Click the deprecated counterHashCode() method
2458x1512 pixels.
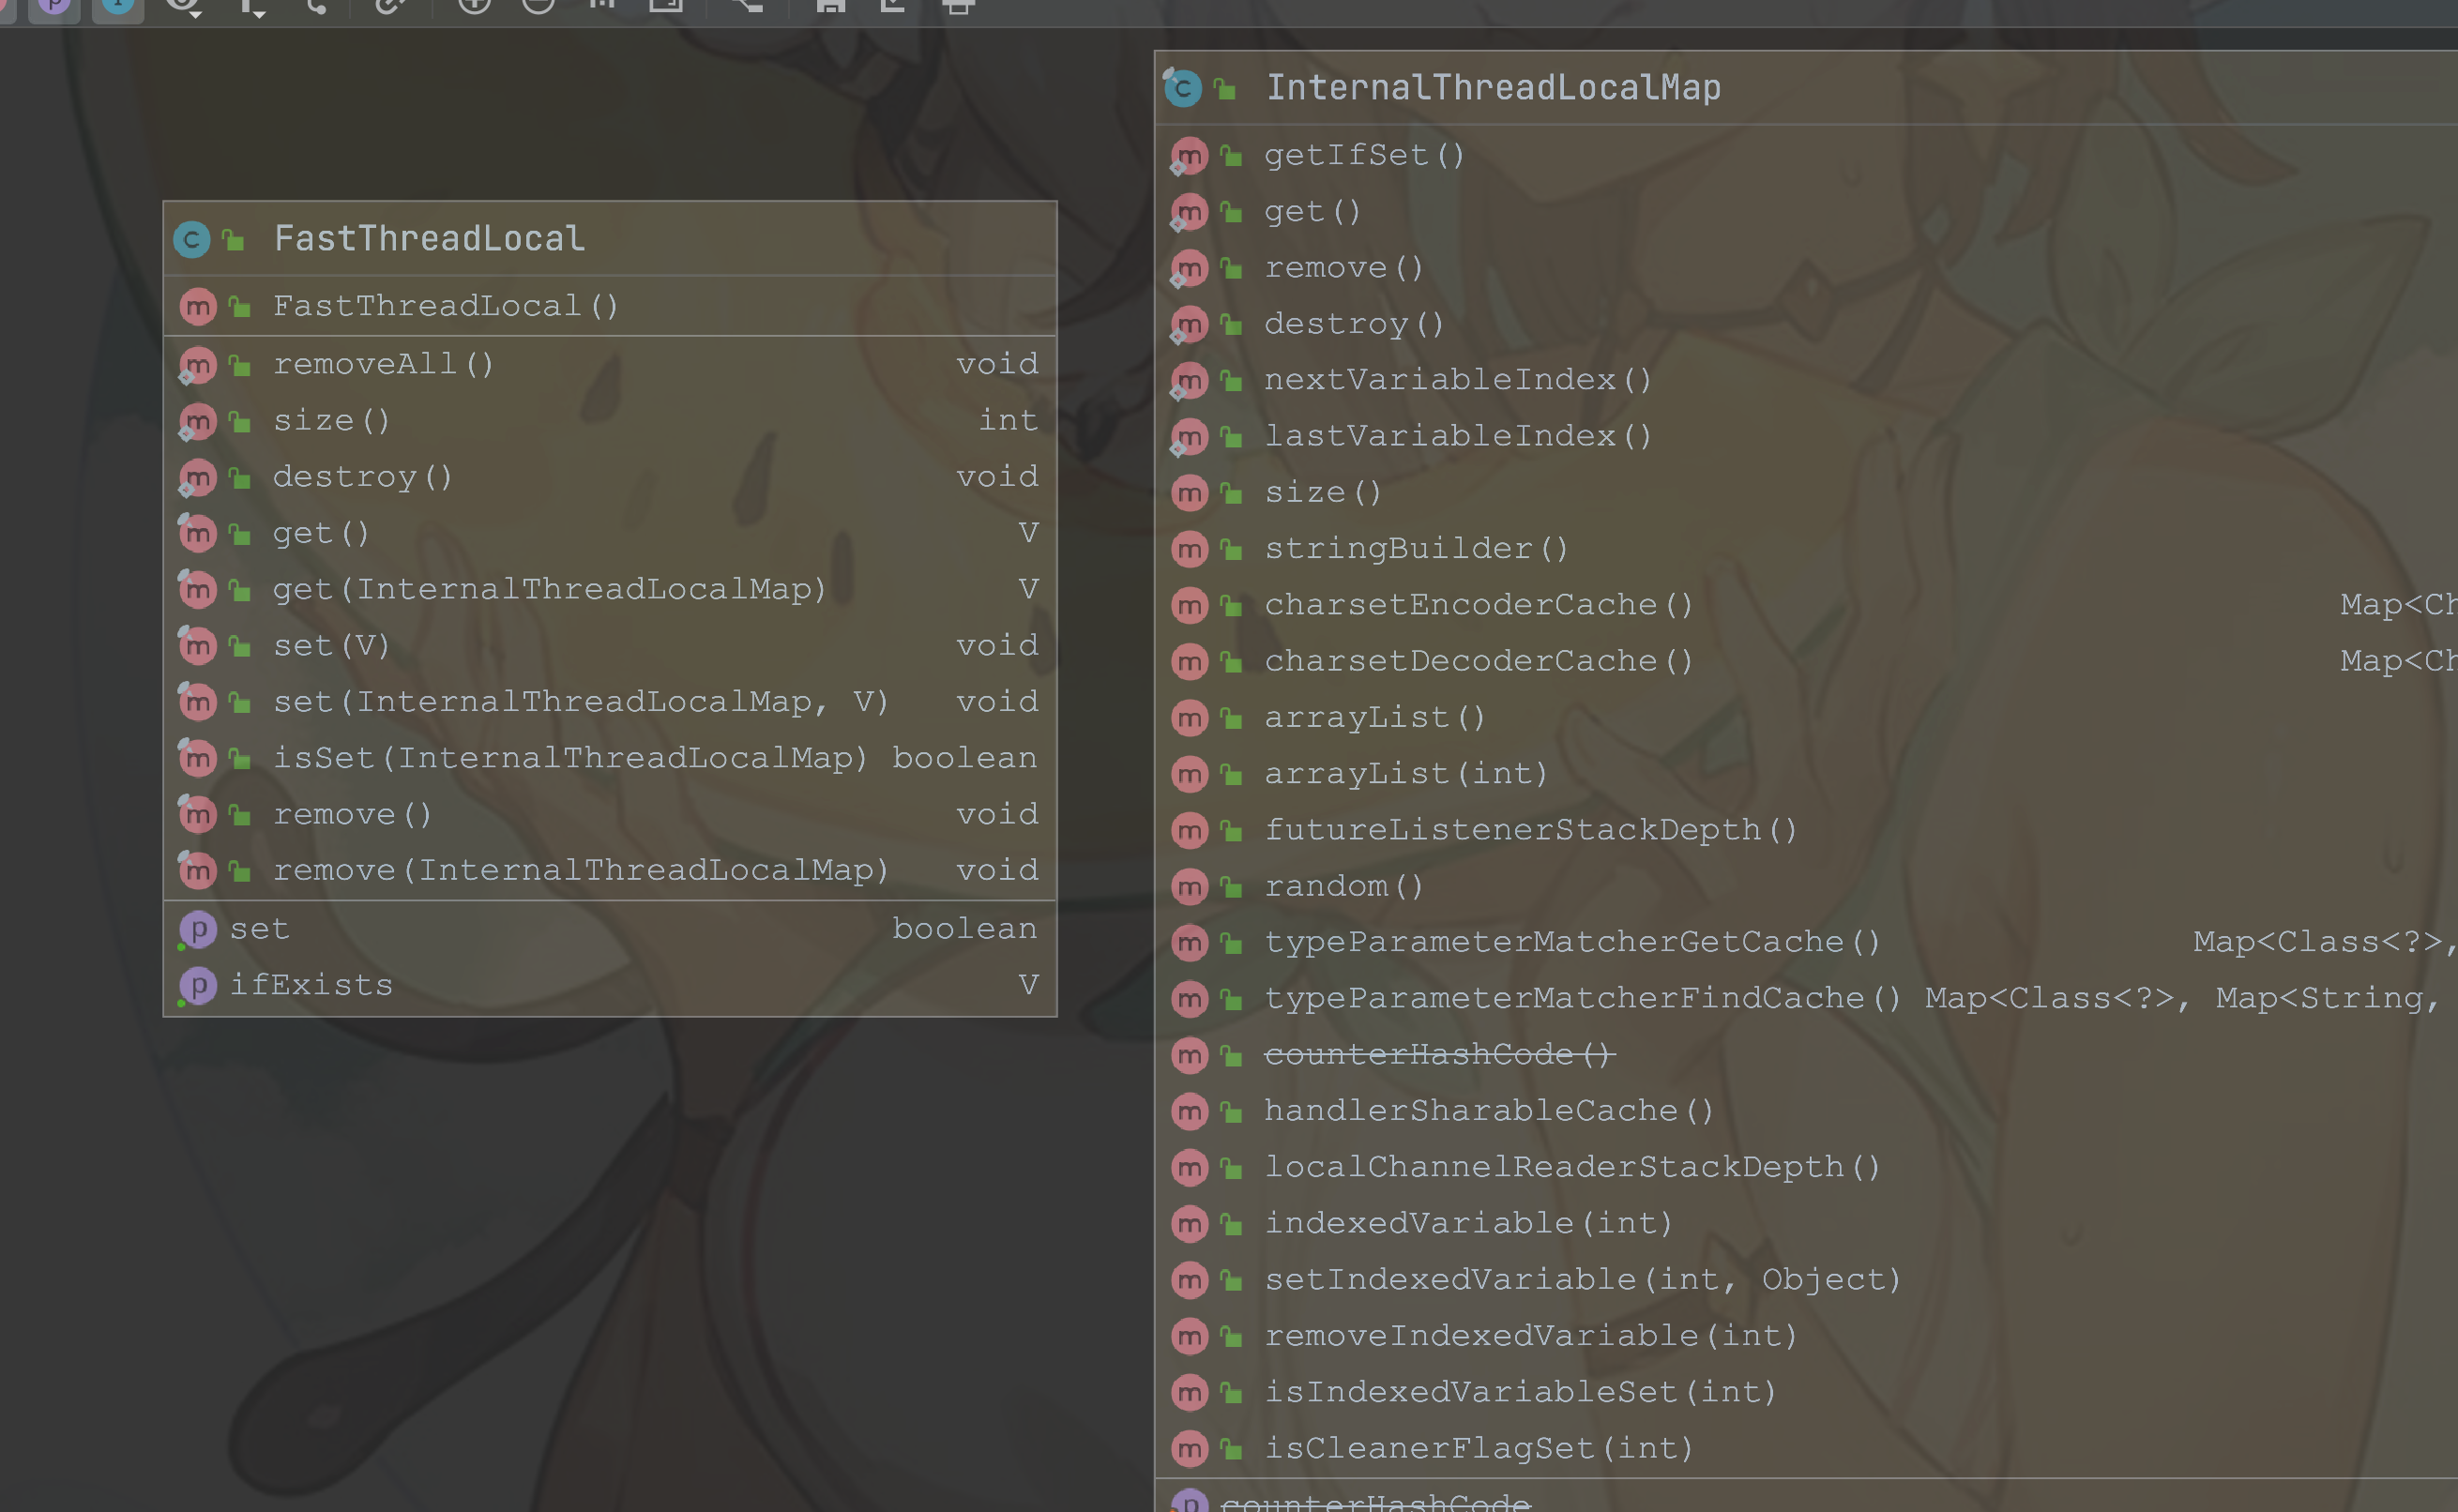click(x=1439, y=1054)
